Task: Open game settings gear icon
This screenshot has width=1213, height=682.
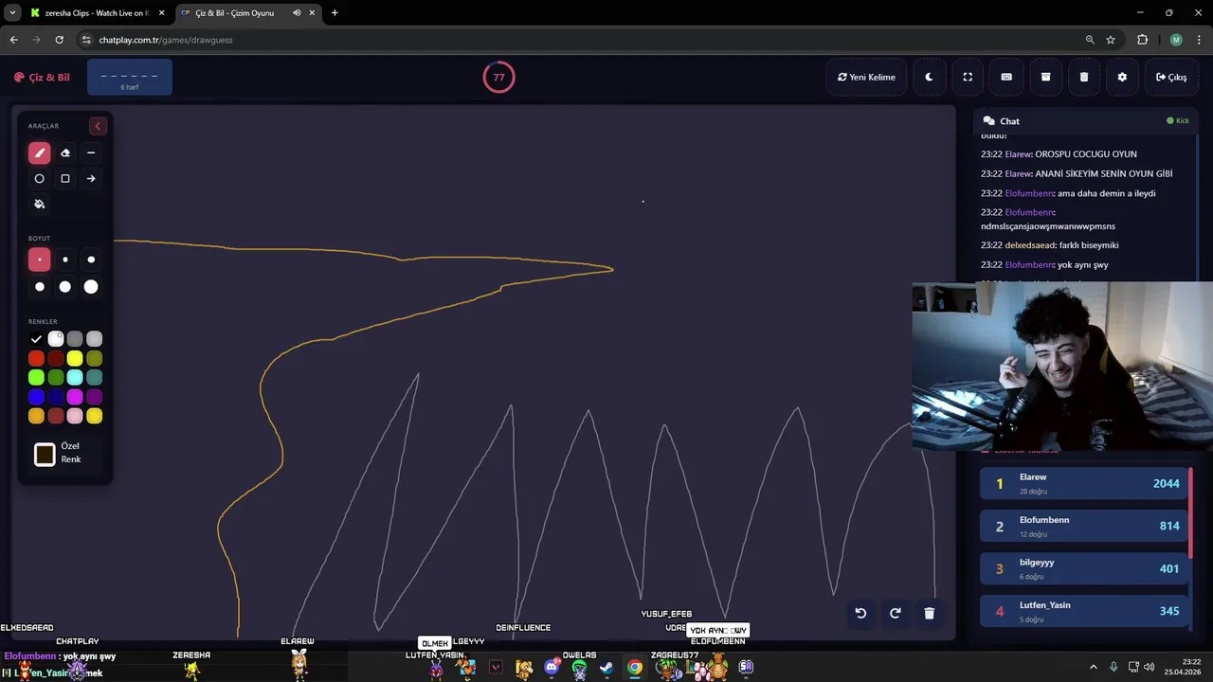Action: [x=1122, y=78]
